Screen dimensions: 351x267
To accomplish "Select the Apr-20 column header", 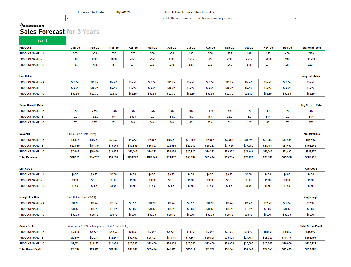I will pos(133,48).
